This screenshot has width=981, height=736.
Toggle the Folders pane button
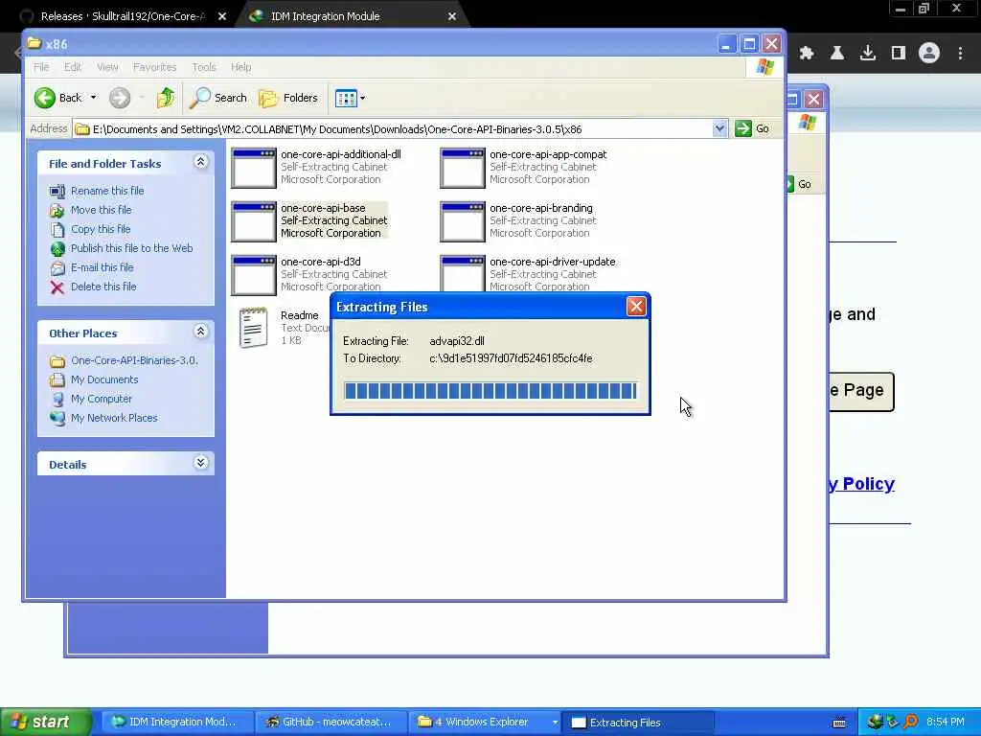point(288,98)
